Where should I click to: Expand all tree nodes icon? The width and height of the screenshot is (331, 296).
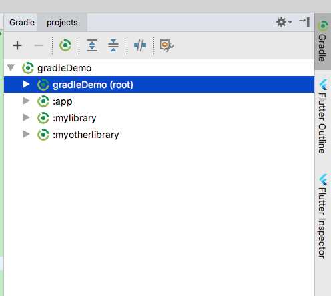[x=92, y=45]
